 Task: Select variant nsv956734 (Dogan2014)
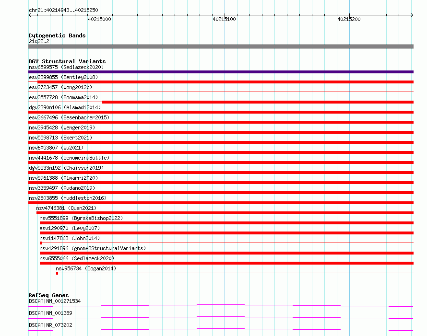(86, 268)
